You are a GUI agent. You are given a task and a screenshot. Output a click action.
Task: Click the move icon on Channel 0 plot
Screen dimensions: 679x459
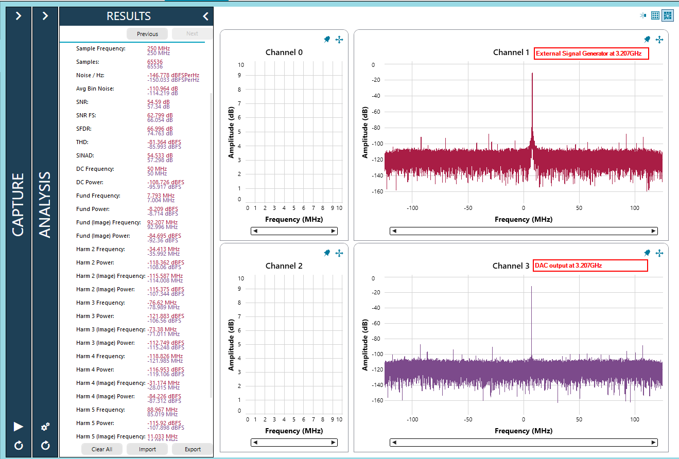339,40
